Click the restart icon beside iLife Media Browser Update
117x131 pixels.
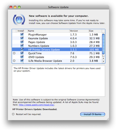click(x=14, y=61)
